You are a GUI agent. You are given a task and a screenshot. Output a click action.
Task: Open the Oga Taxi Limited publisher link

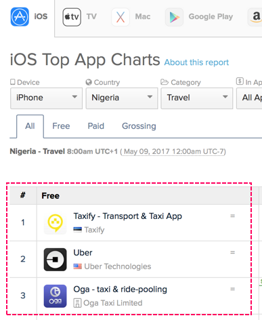tap(113, 303)
